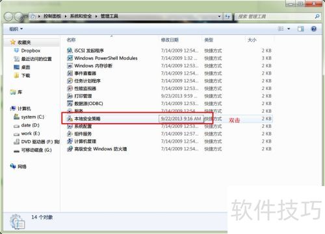Click the change view icon
Image resolution: width=325 pixels, height=234 pixels.
click(281, 29)
